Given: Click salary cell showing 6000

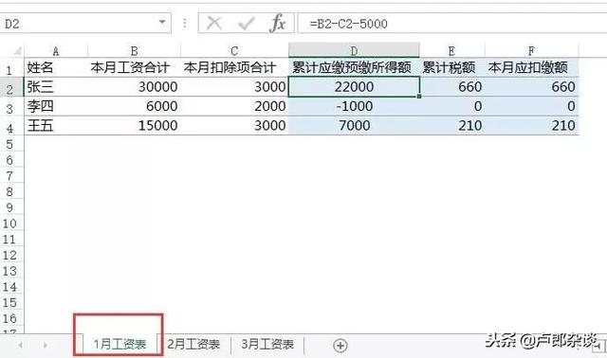Looking at the screenshot, I should 134,106.
